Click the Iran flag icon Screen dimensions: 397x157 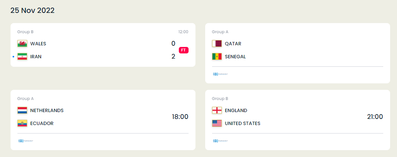click(x=22, y=57)
